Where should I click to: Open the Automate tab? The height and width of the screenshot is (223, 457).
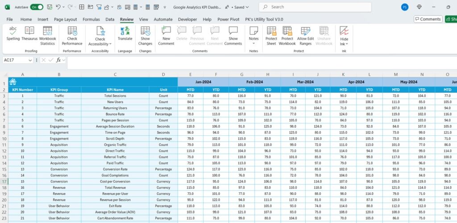[163, 19]
